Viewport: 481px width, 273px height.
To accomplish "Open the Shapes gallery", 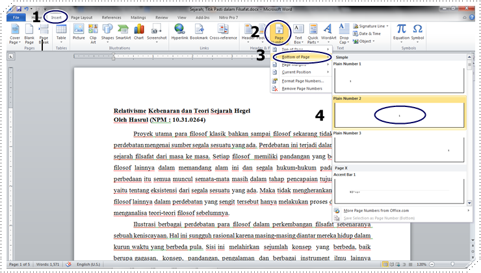I will click(x=107, y=33).
